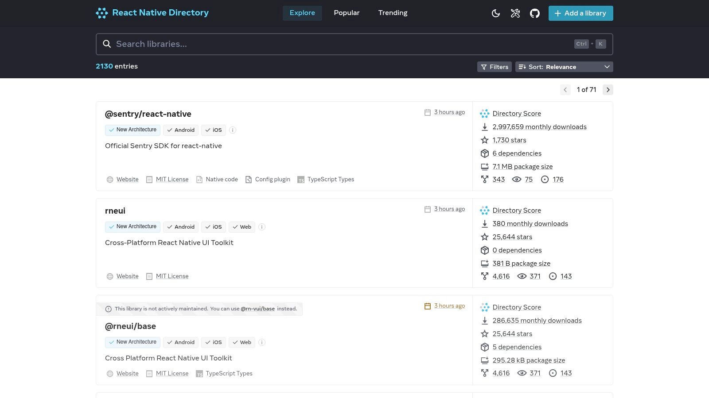Open the Popular tab
Screen dimensions: 709x398
[347, 13]
